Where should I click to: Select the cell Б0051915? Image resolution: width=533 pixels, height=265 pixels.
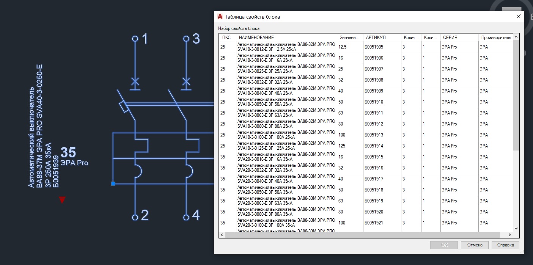pos(382,157)
